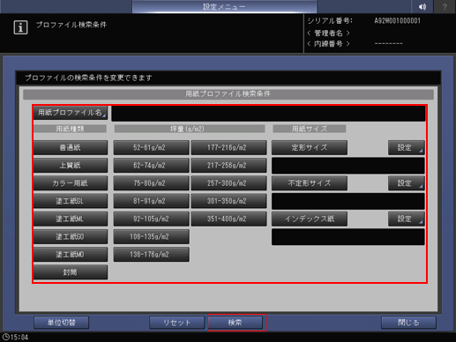Toggle paper type カラー用紙

coord(71,183)
